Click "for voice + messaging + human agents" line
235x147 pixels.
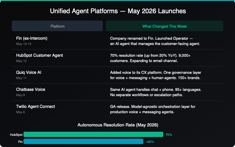tap(143, 78)
